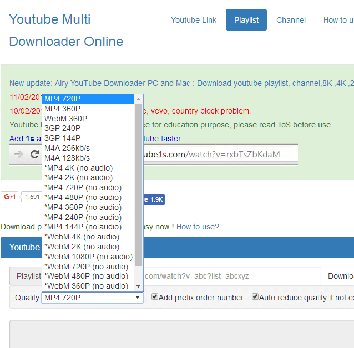Click the forward arrow icon in the browser illustration
354x348 pixels.
(x=18, y=154)
